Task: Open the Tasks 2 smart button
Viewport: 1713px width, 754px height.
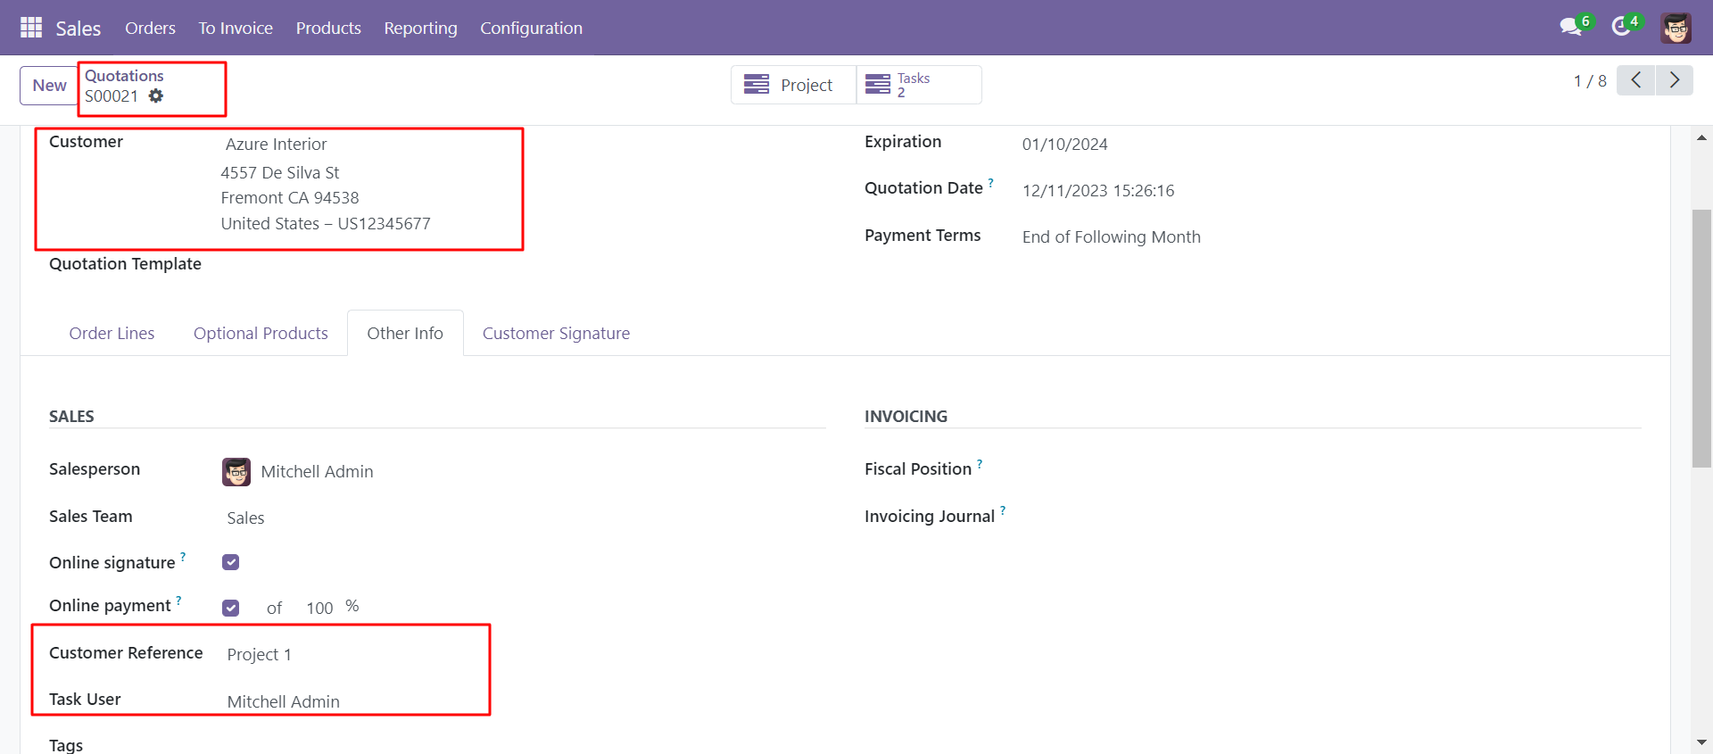Action: coord(919,85)
